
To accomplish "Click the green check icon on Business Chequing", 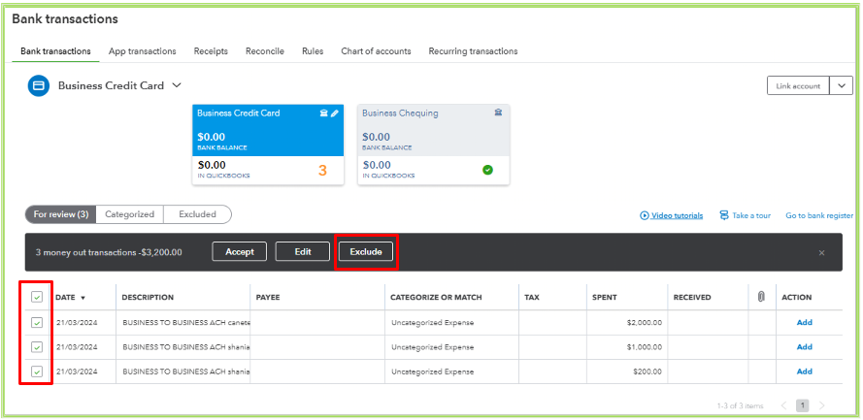I will [487, 170].
